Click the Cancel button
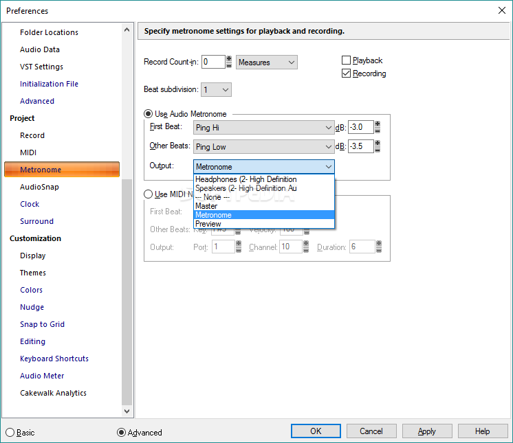The width and height of the screenshot is (513, 443). click(x=371, y=431)
